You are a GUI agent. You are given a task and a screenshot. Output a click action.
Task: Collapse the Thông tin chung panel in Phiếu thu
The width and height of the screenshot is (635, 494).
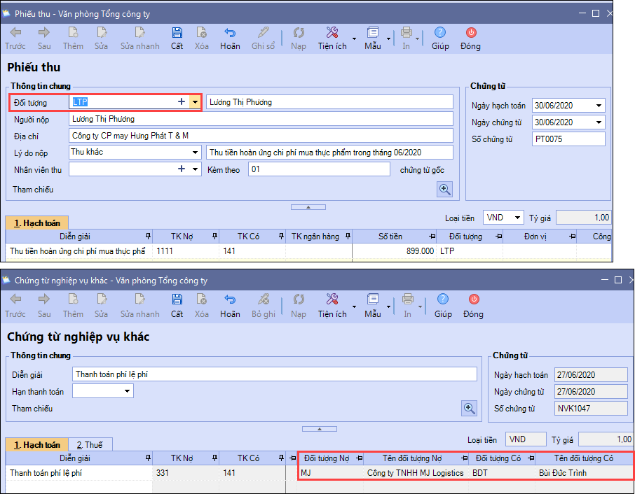click(x=308, y=206)
